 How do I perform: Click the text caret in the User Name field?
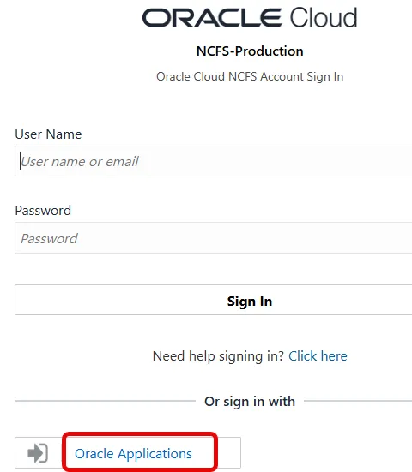[21, 161]
